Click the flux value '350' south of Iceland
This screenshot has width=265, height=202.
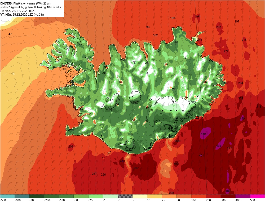pyautogui.click(x=176, y=164)
